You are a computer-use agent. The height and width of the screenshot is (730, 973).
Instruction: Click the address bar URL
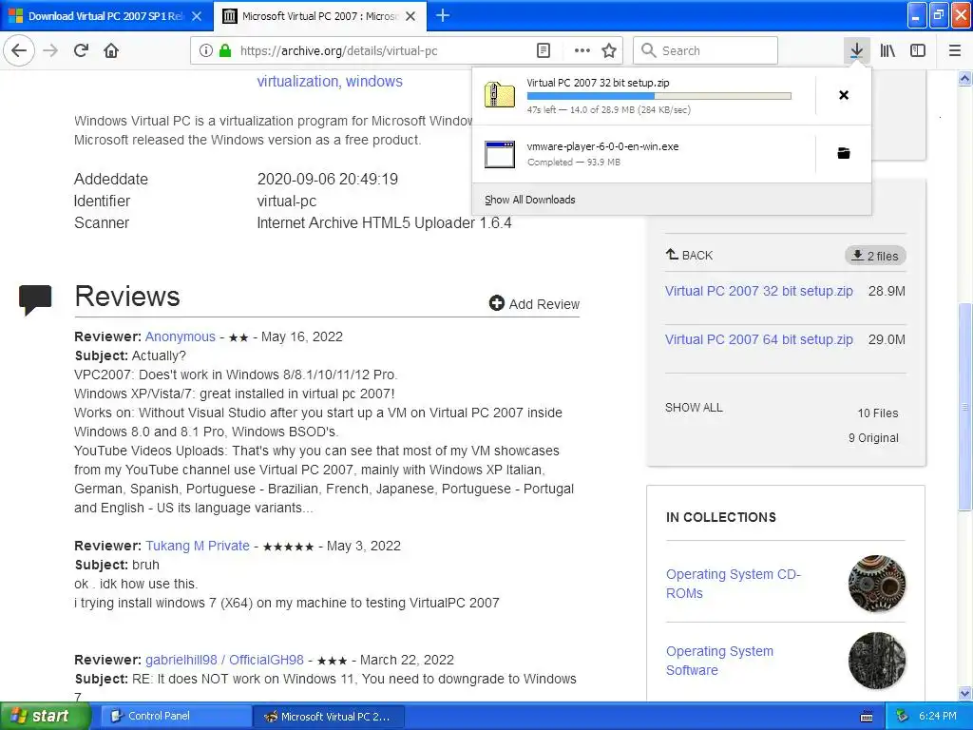339,51
